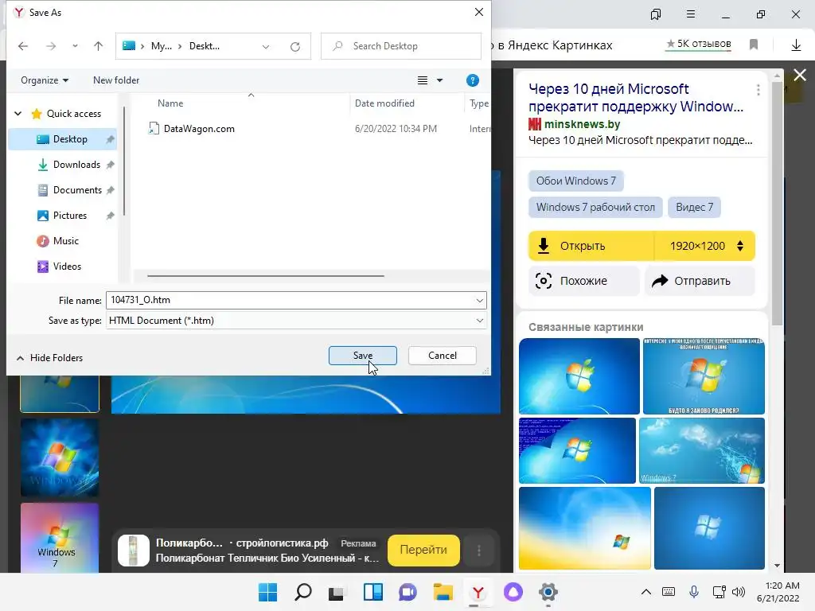Open recent locations dropdown arrow
Screen dimensions: 815x611
75,46
